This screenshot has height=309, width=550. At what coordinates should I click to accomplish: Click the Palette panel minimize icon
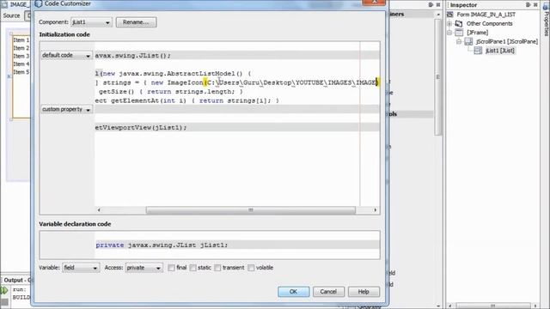point(431,4)
